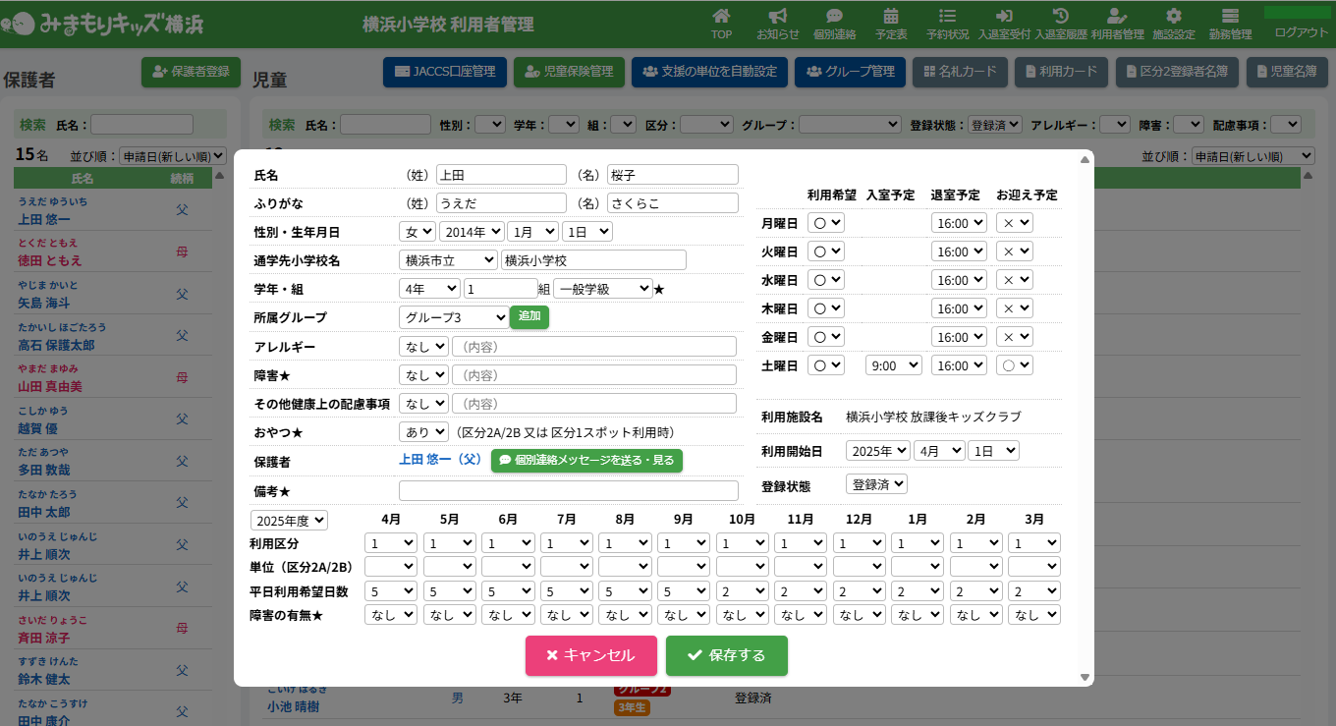This screenshot has width=1336, height=726.
Task: Open 施設設定 gear icon
Action: coord(1173,17)
